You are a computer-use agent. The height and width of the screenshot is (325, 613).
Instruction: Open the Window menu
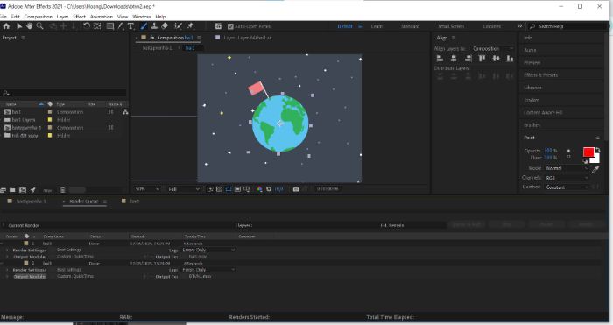click(142, 17)
